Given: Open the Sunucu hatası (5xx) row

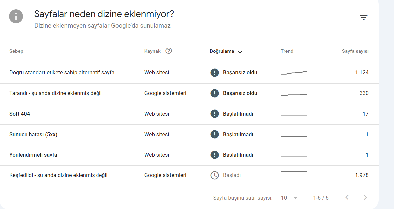Looking at the screenshot, I should pyautogui.click(x=189, y=135).
